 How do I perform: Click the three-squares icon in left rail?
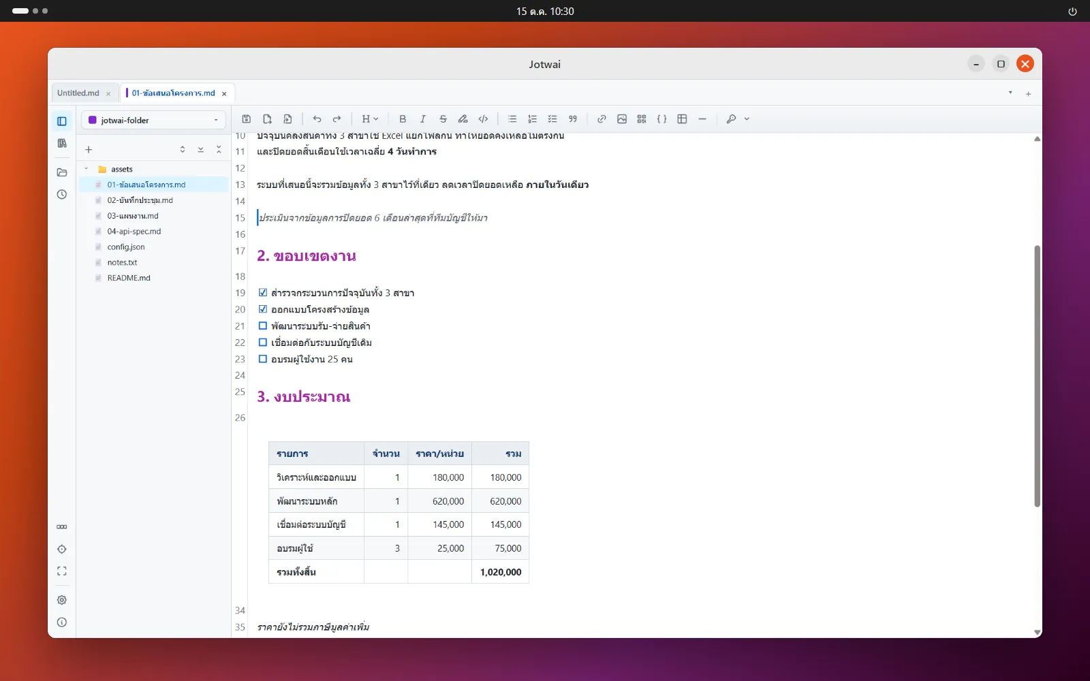click(62, 527)
